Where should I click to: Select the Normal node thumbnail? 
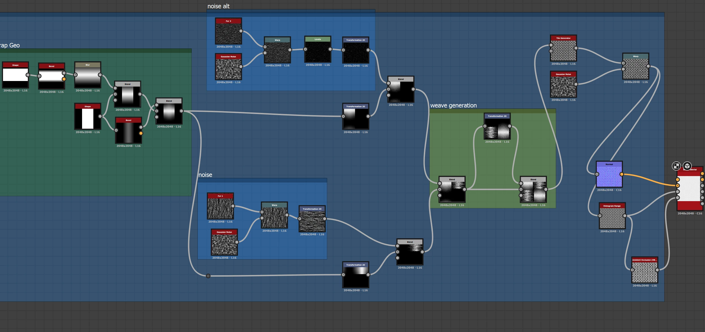[609, 176]
